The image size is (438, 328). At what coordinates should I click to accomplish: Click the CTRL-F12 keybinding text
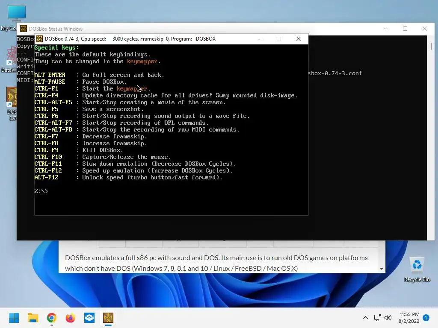tap(48, 171)
